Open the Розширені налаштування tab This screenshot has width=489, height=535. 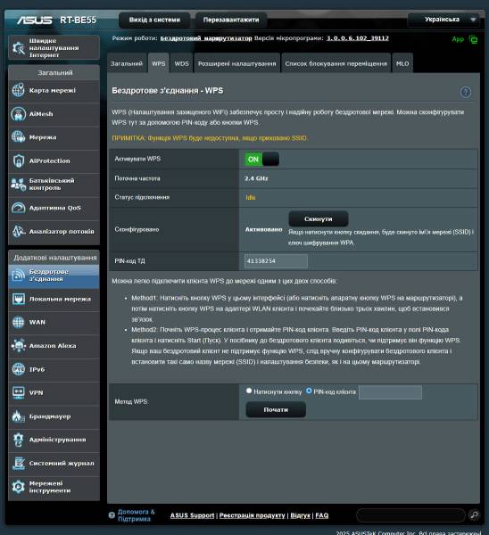tap(237, 63)
